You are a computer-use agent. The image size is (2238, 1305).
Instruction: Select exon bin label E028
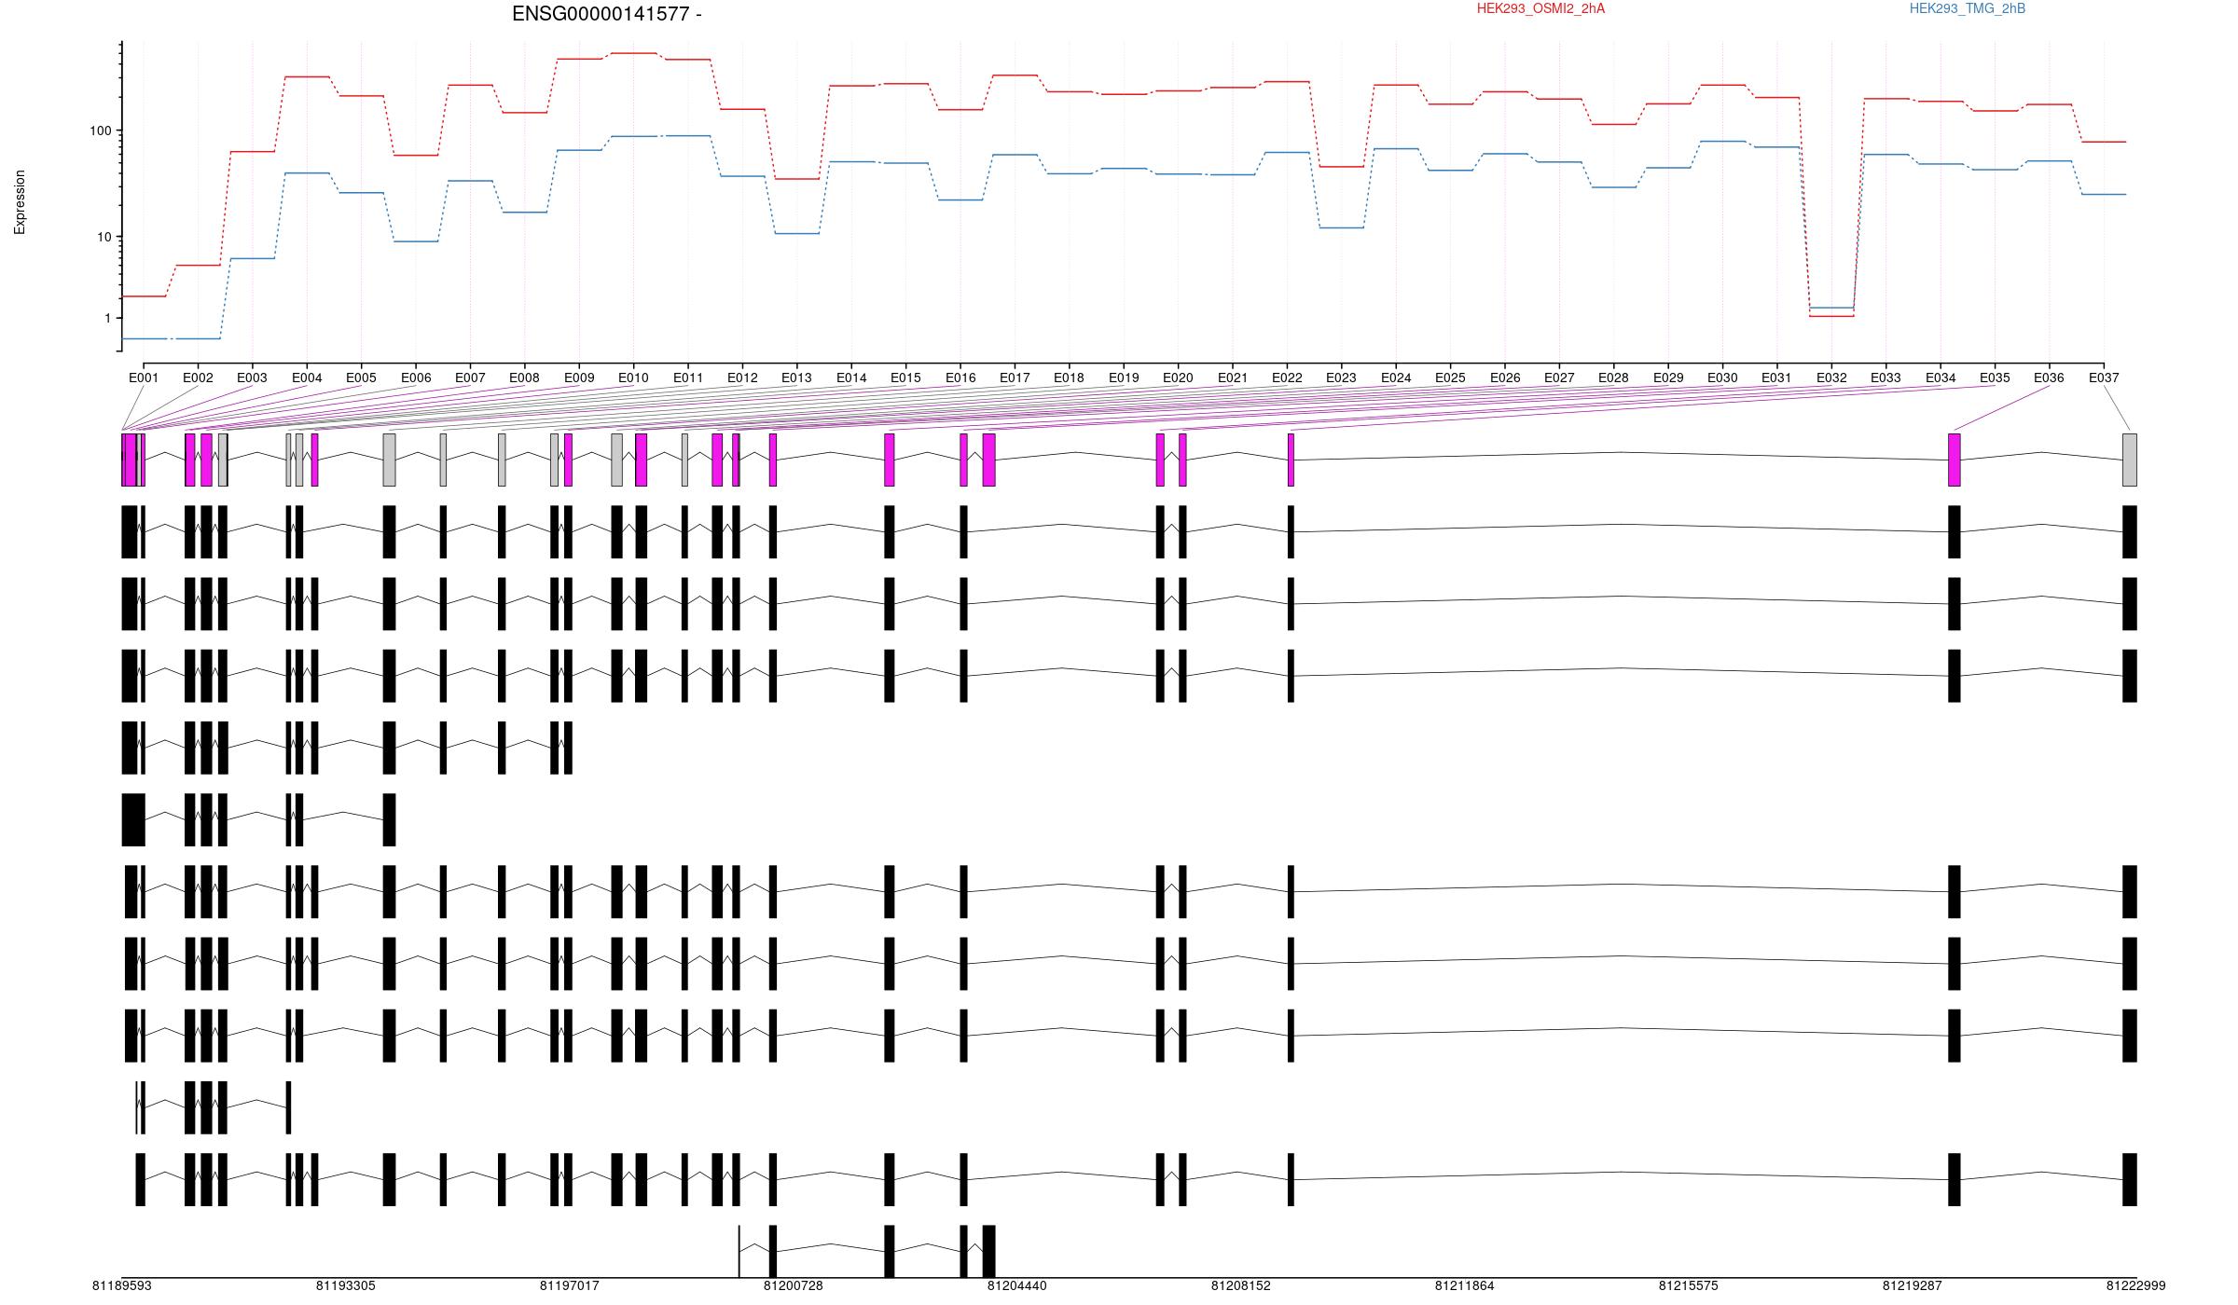[x=1613, y=378]
